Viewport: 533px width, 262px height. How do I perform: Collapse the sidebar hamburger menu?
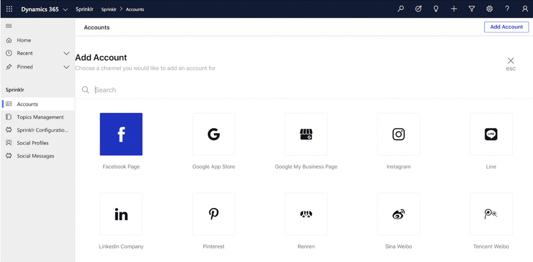9,26
